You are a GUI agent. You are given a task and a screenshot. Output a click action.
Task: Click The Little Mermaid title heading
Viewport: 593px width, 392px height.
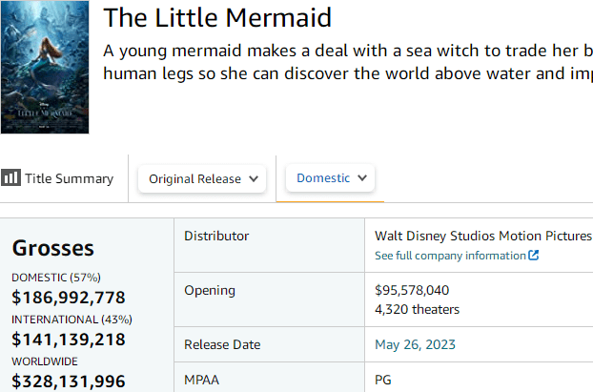pyautogui.click(x=217, y=17)
